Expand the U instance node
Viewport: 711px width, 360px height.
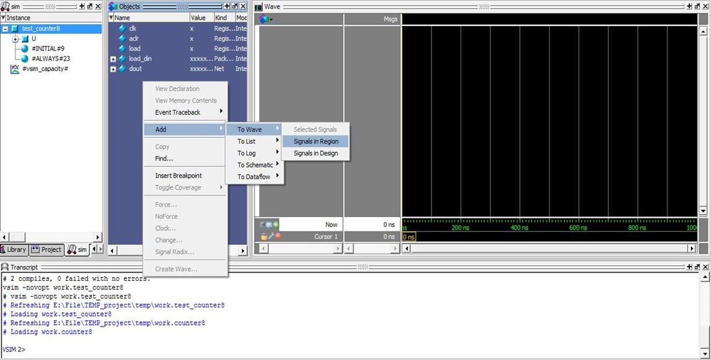pos(15,39)
